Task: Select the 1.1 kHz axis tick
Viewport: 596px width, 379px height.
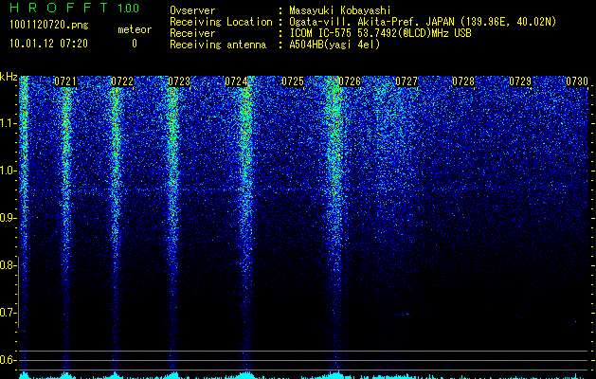Action: click(9, 123)
